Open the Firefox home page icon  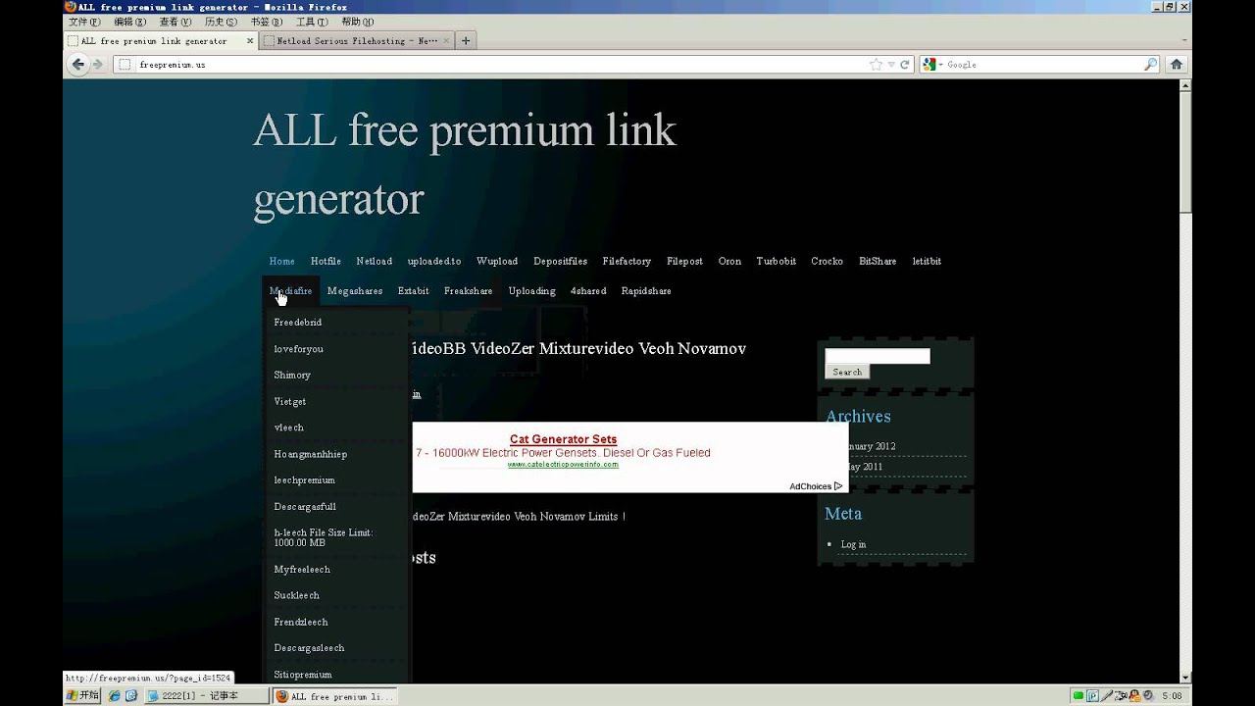point(1177,64)
